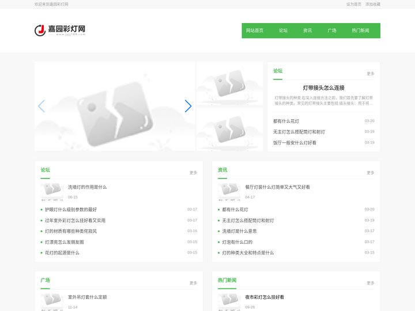415x311 pixels.
Task: Click the 资讯 section heading
Action: click(222, 170)
